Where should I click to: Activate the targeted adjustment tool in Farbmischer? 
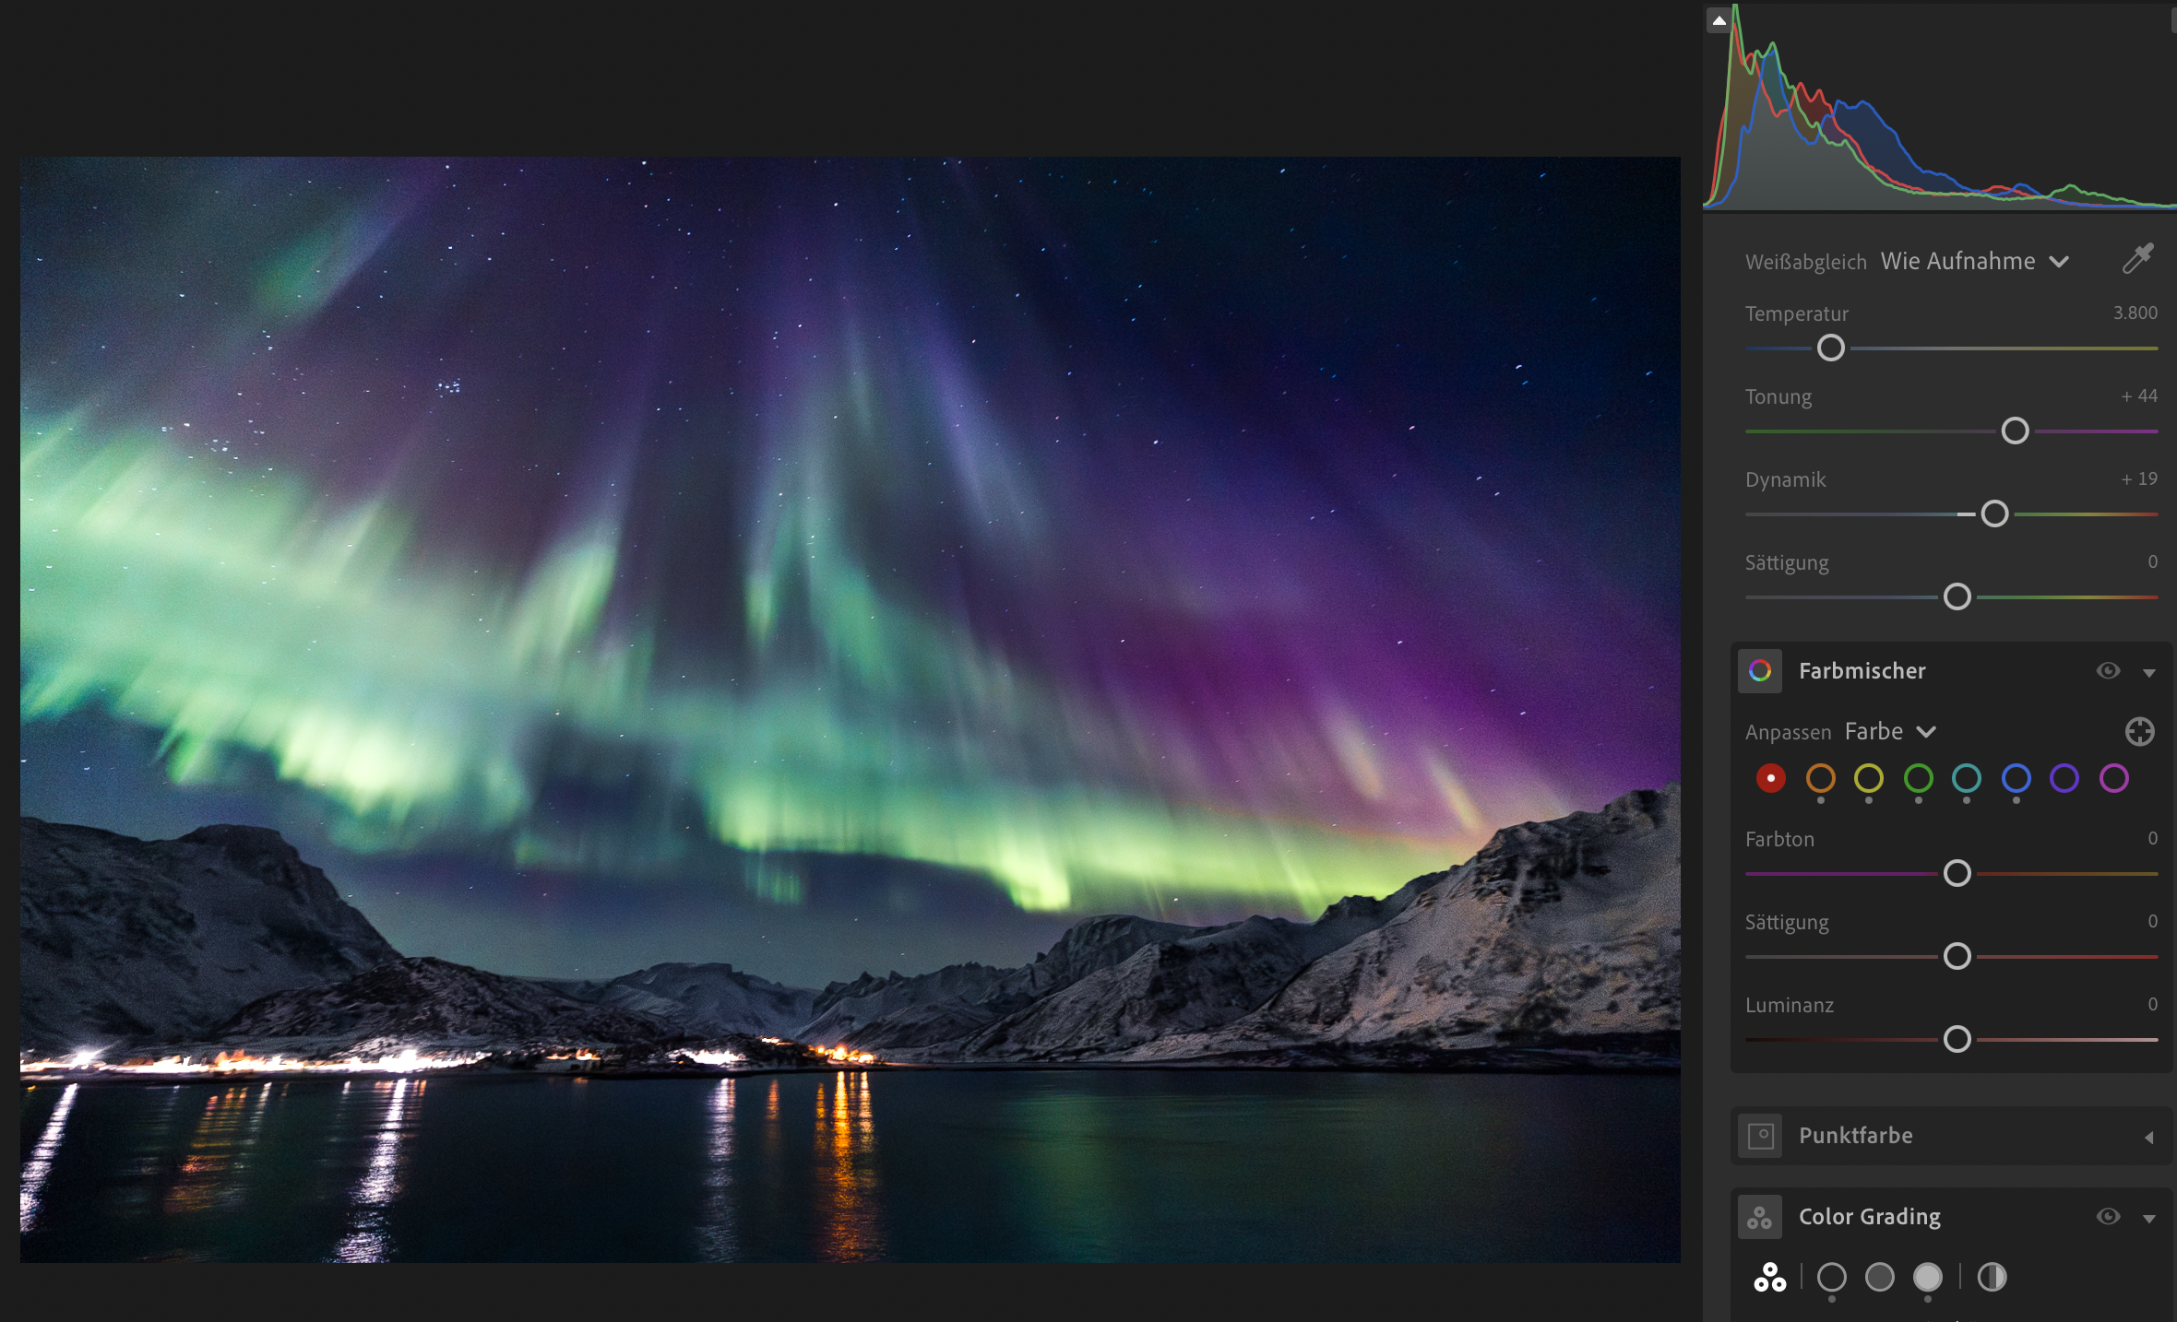click(2139, 732)
